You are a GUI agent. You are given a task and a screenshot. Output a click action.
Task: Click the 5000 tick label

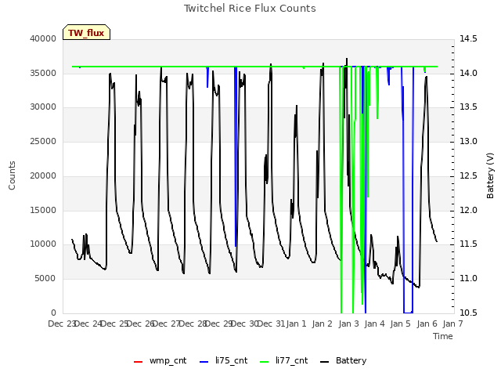[45, 279]
